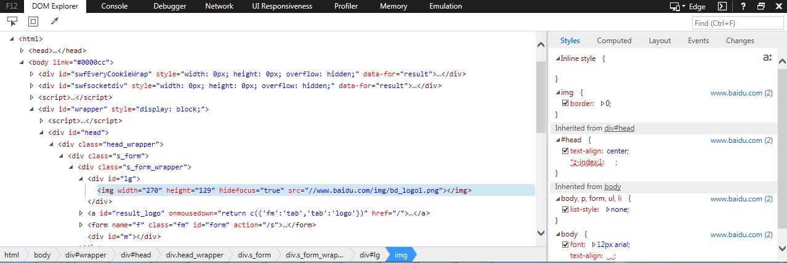Open www.baidu.com source link for img rule
787x263 pixels.
(x=741, y=93)
